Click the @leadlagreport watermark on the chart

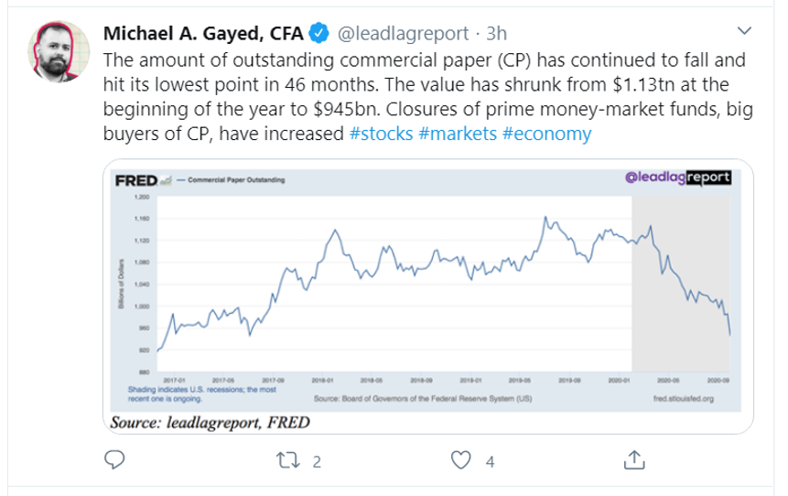(678, 178)
